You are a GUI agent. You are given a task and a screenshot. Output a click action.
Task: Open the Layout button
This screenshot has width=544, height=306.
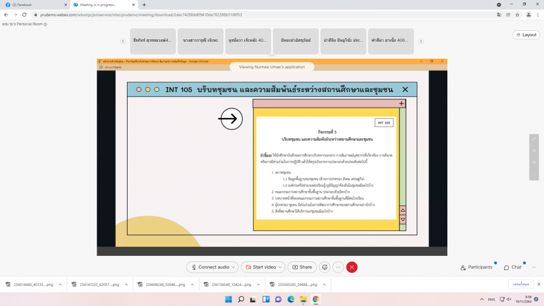(526, 35)
